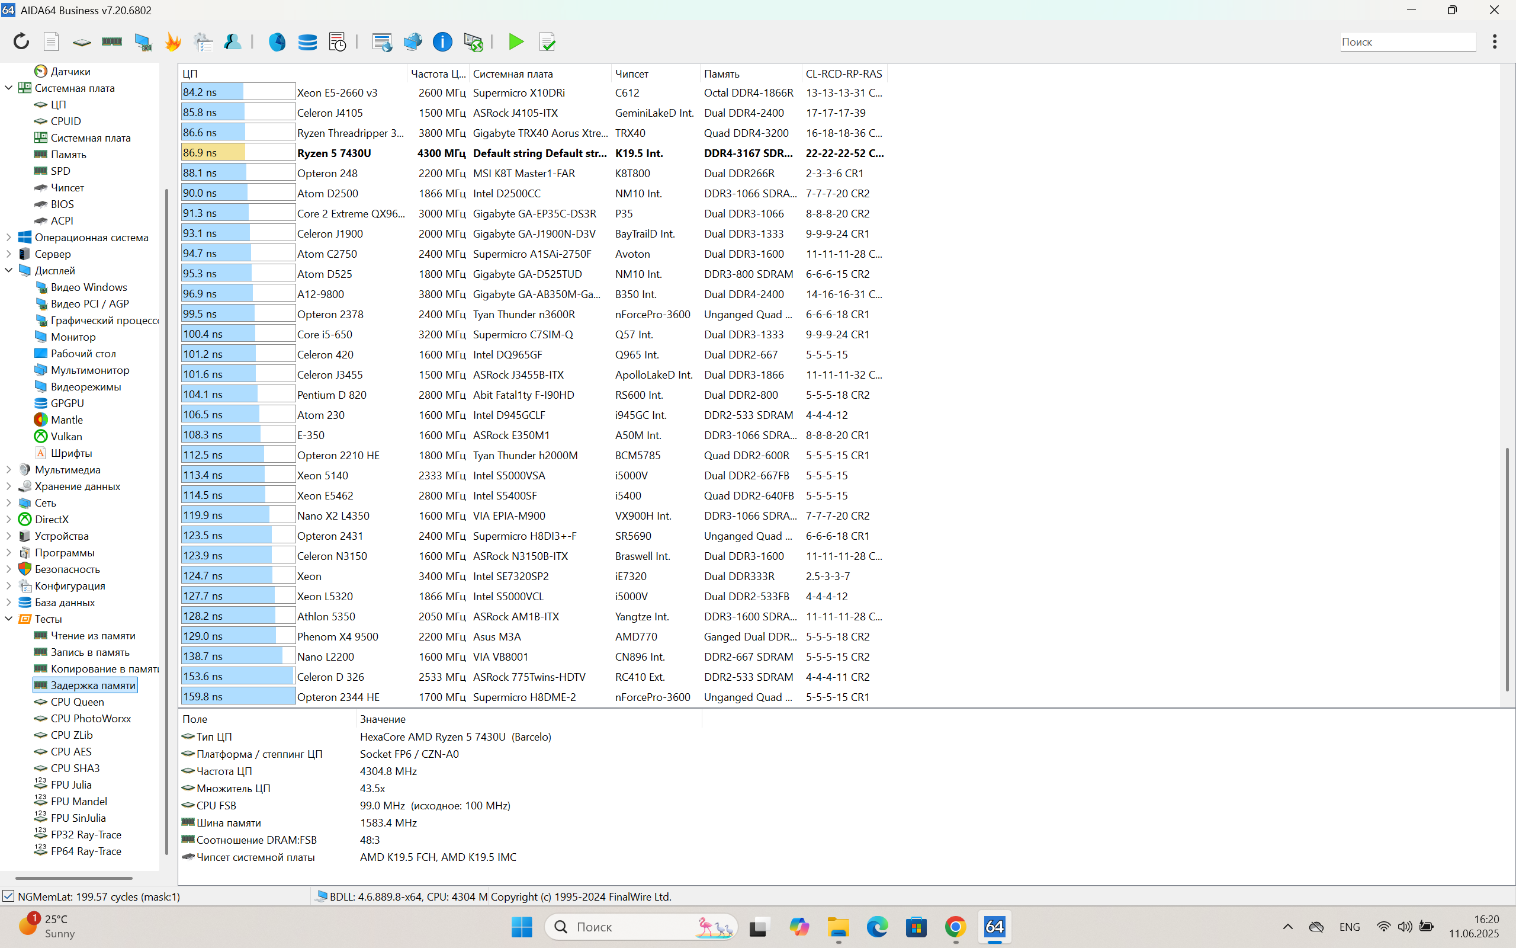The height and width of the screenshot is (948, 1516).
Task: Expand the Мультимедиа tree node
Action: [x=9, y=470]
